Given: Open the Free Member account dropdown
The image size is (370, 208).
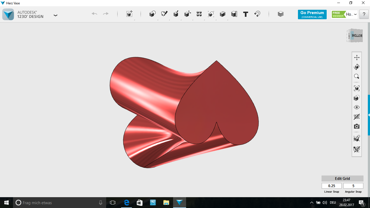Looking at the screenshot, I should click(x=344, y=14).
